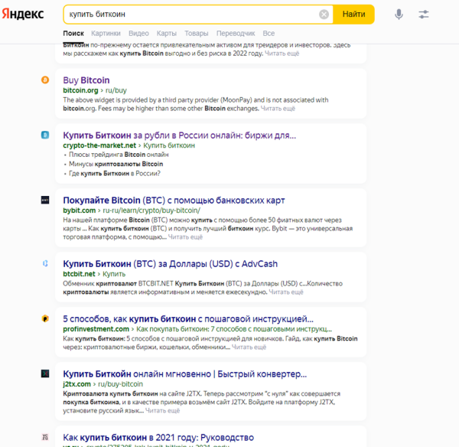Click the bitcoin.org orange favicon
This screenshot has width=459, height=447.
point(45,80)
